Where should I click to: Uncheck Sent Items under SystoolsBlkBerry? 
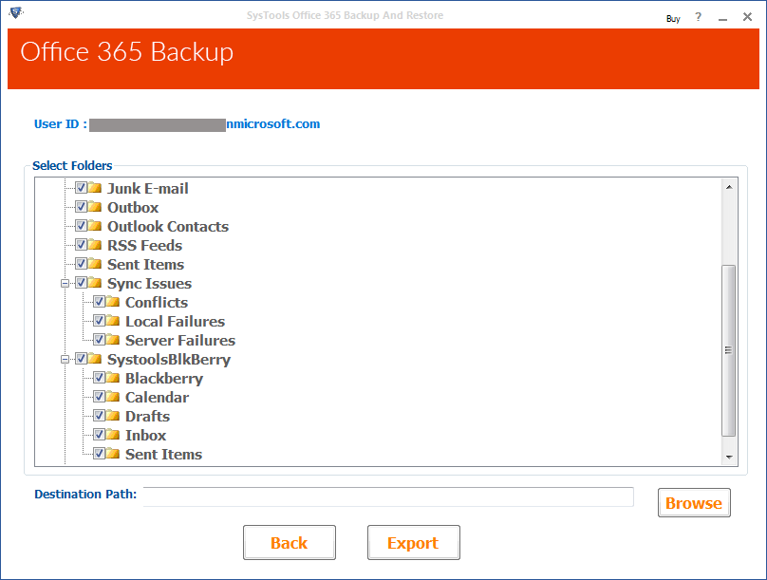(100, 454)
